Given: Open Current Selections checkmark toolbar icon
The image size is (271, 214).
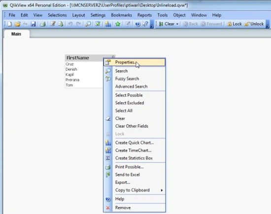Looking at the screenshot, I should click(x=98, y=24).
